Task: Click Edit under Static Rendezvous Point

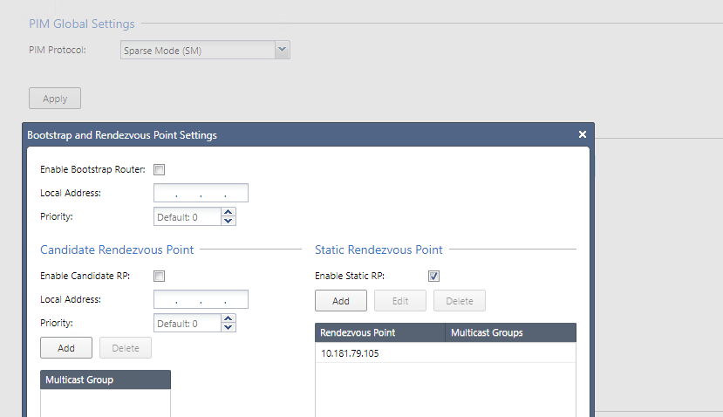Action: tap(400, 301)
